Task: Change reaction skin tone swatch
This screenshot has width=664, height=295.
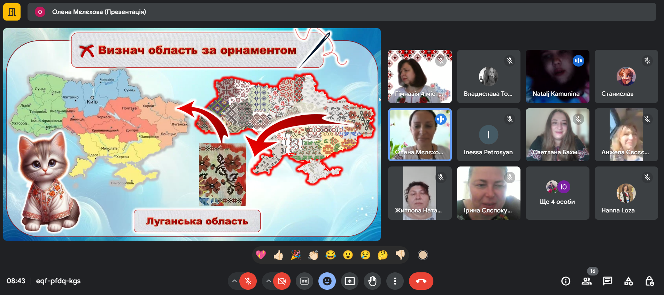Action: click(x=423, y=255)
